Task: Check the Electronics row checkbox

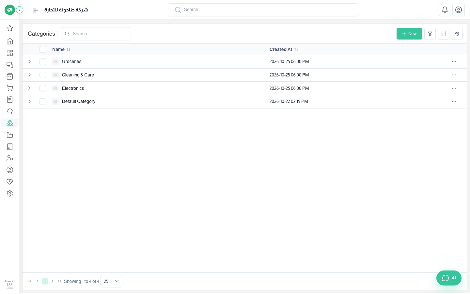Action: [43, 88]
